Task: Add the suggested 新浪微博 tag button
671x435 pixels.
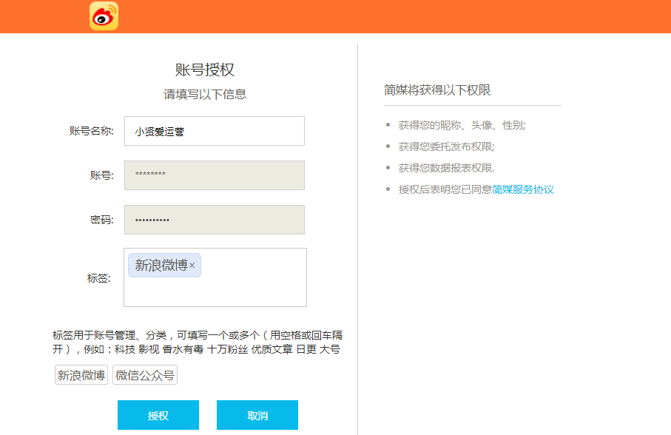Action: click(81, 375)
